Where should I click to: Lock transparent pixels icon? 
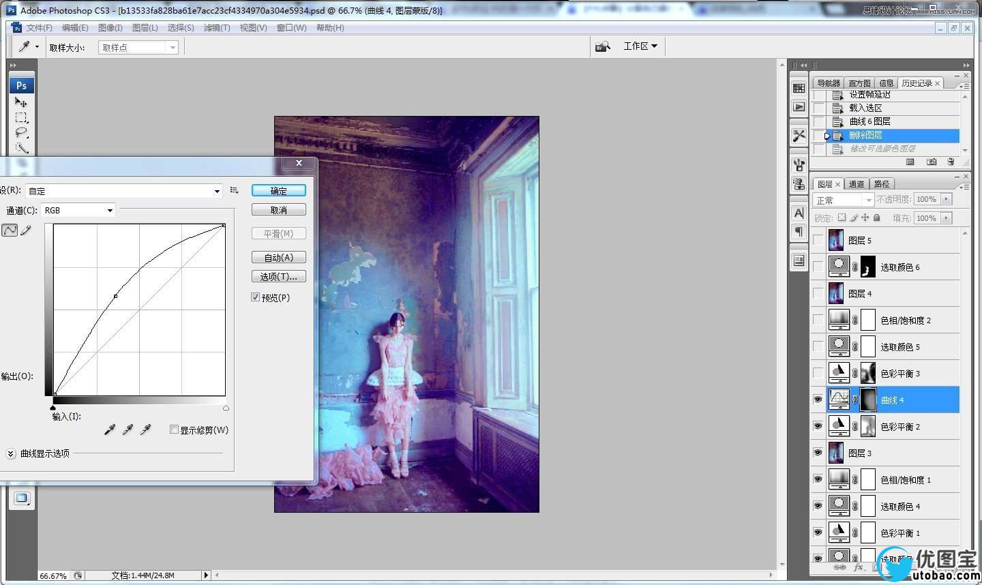[x=842, y=217]
